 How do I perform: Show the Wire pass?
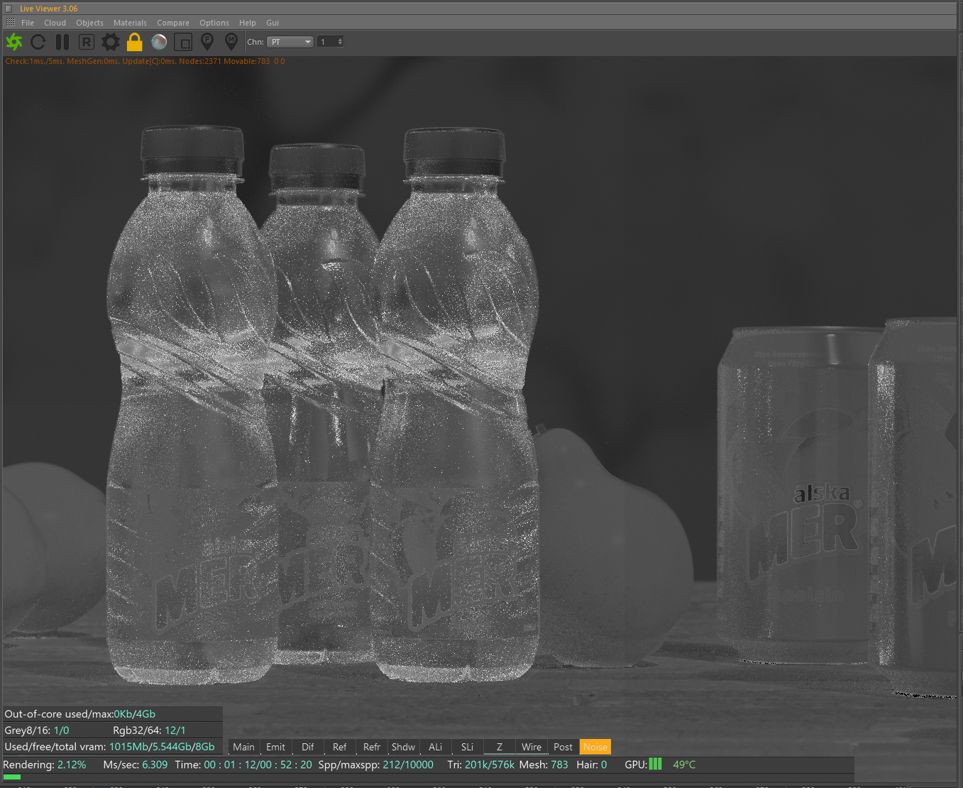[531, 747]
